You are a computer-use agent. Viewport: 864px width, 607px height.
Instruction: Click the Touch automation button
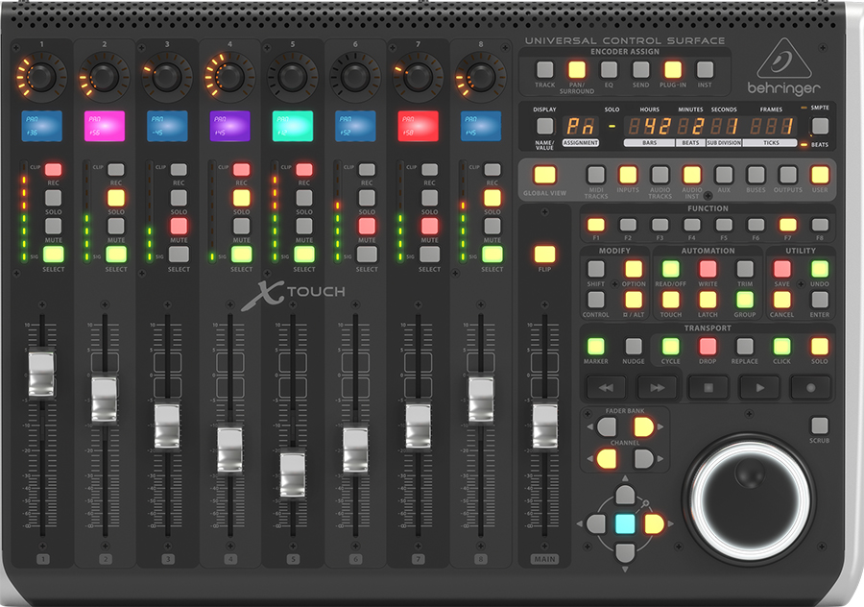[671, 300]
